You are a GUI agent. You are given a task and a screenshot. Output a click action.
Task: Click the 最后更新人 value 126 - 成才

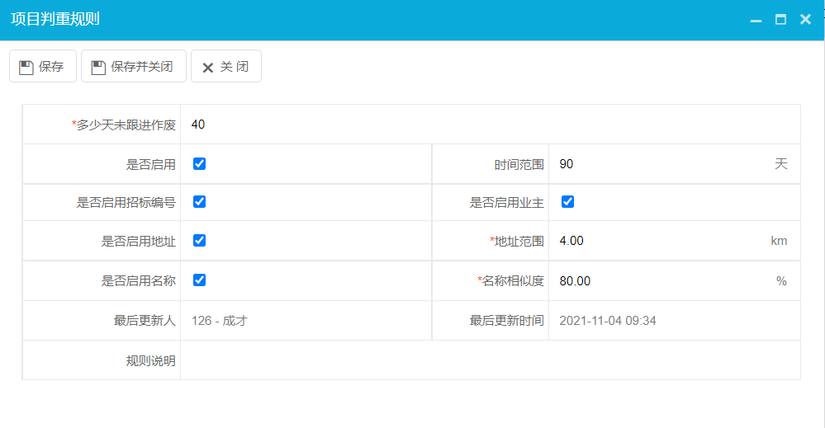(220, 321)
